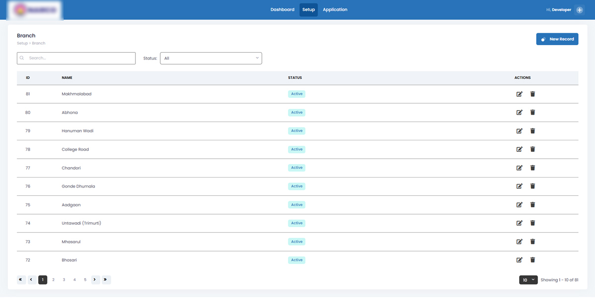This screenshot has width=595, height=305.
Task: Delete the Gonde Dhumala branch
Action: (x=533, y=186)
